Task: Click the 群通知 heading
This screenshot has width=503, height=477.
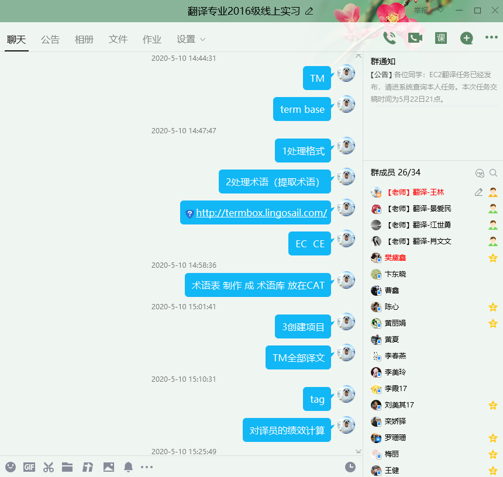Action: (383, 61)
